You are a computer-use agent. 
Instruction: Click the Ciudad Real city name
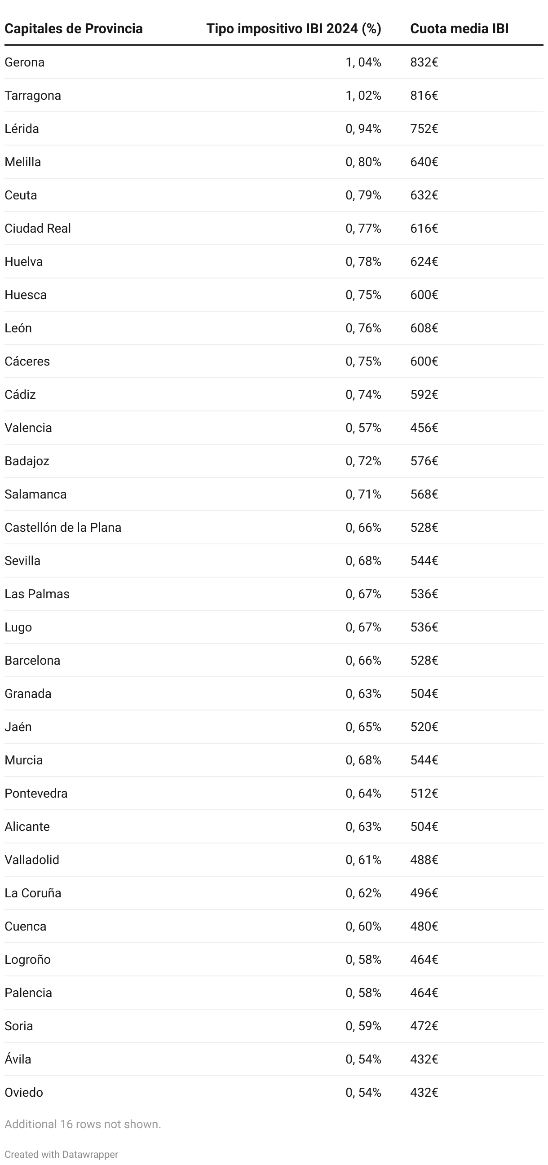pyautogui.click(x=38, y=229)
